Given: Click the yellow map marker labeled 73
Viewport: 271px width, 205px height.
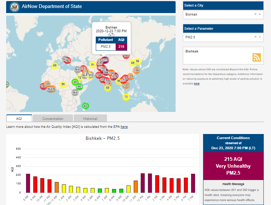Looking at the screenshot, I should tap(126, 97).
